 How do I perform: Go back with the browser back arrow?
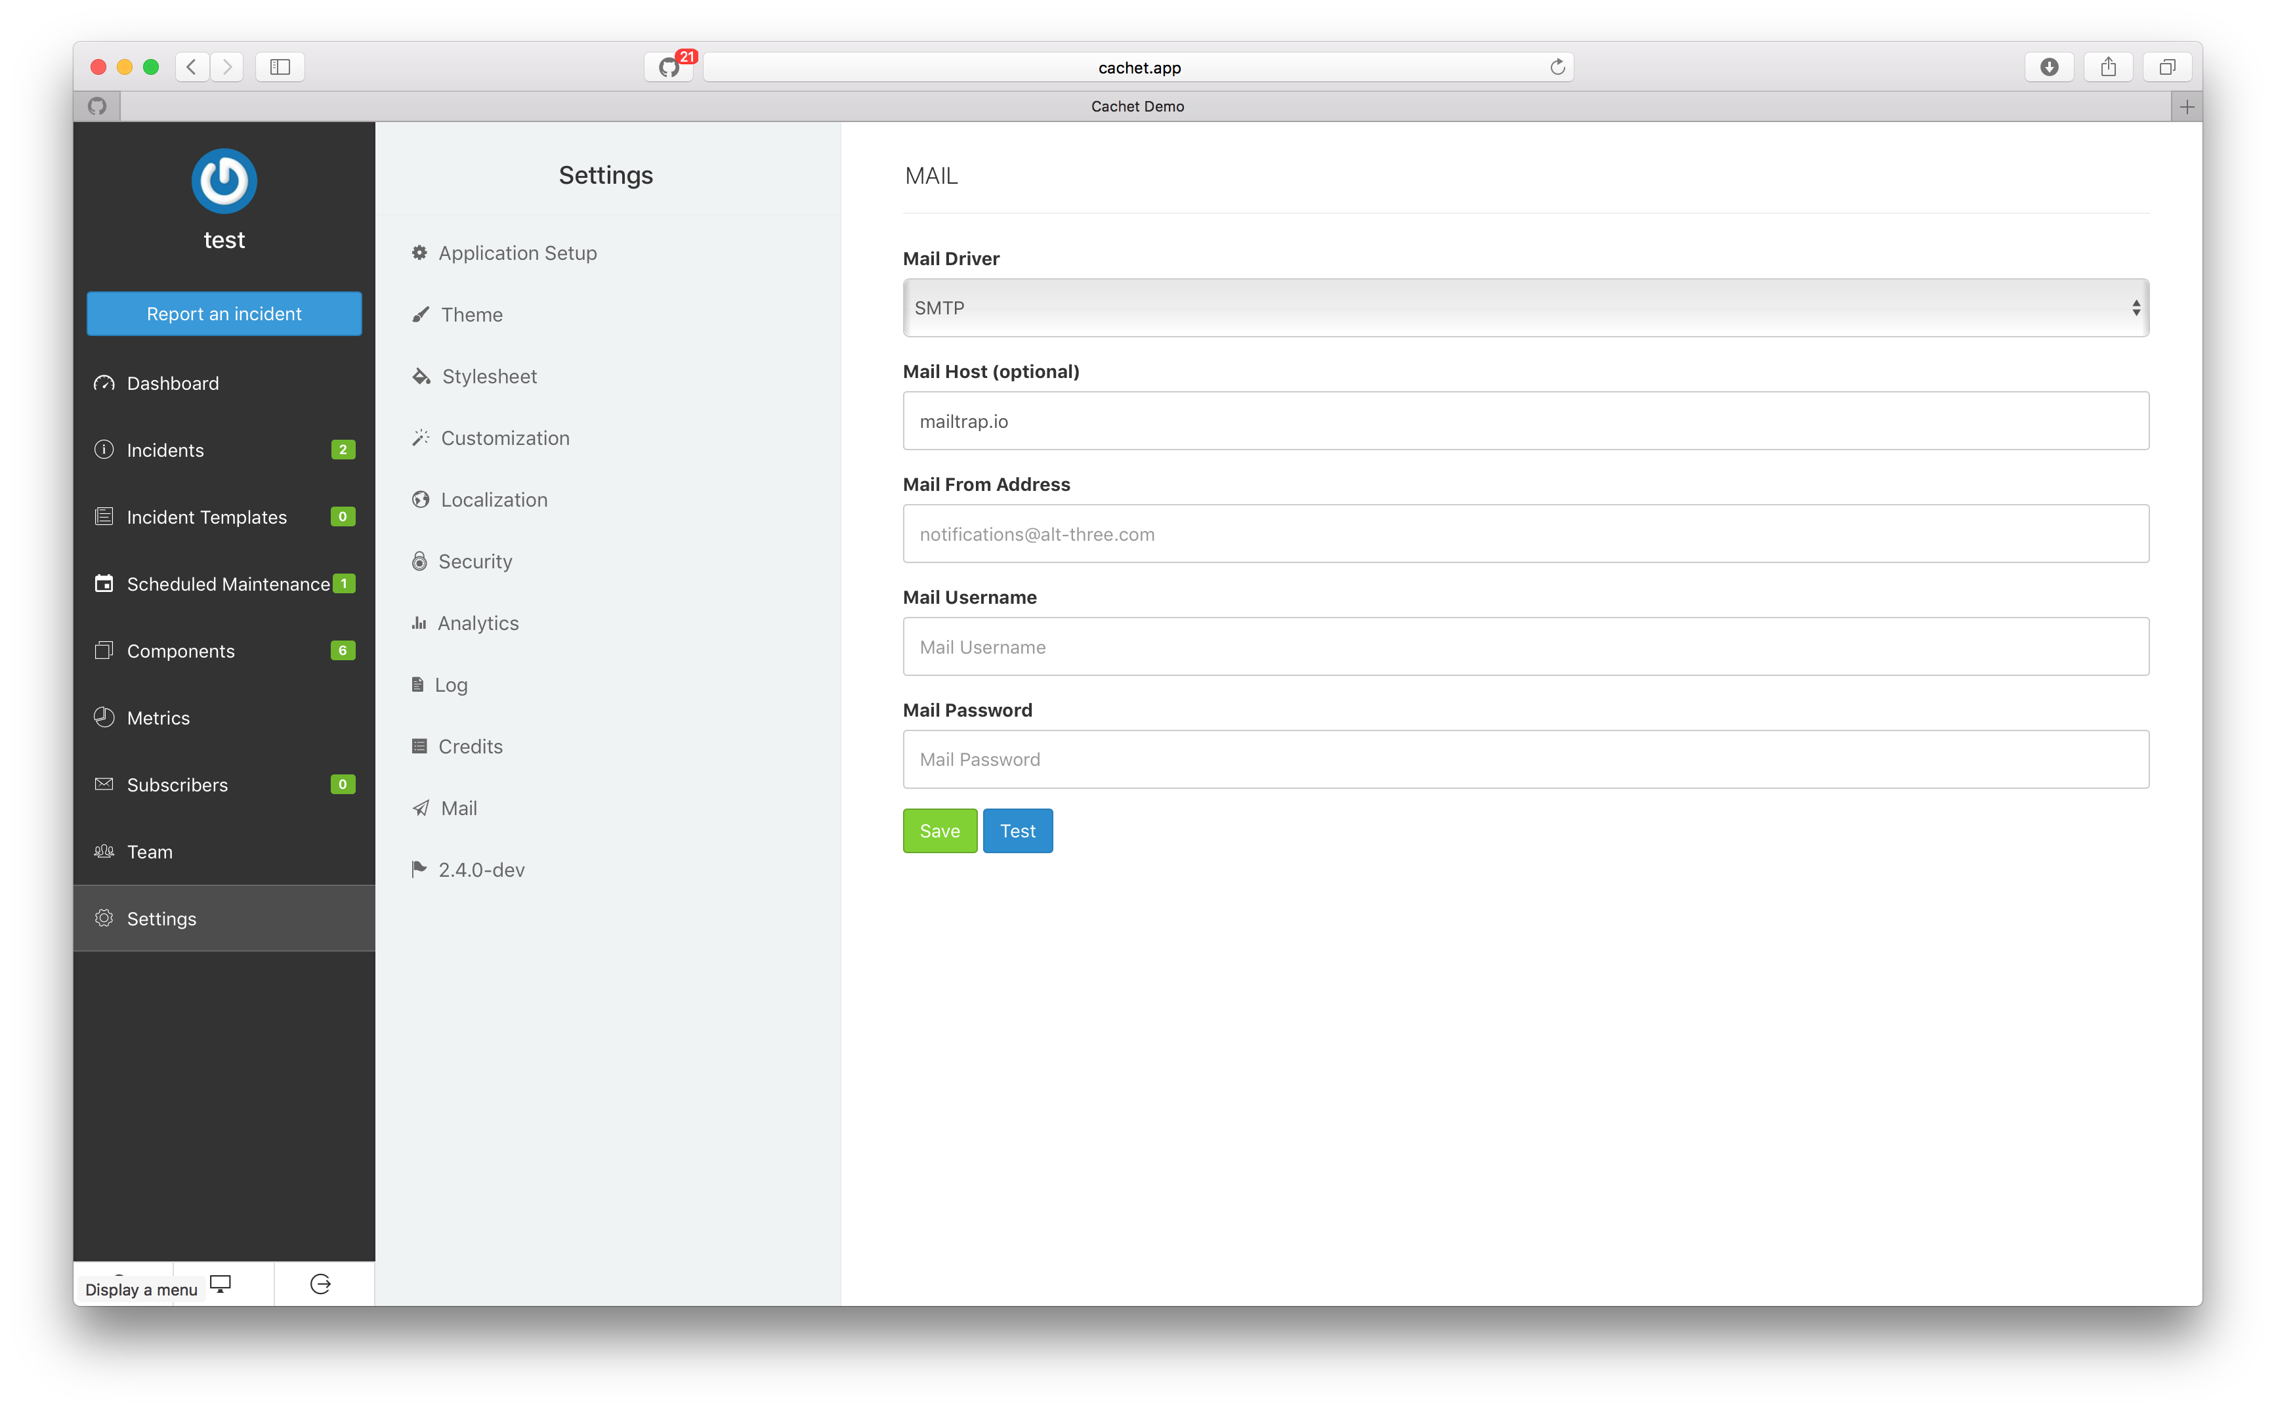(192, 66)
